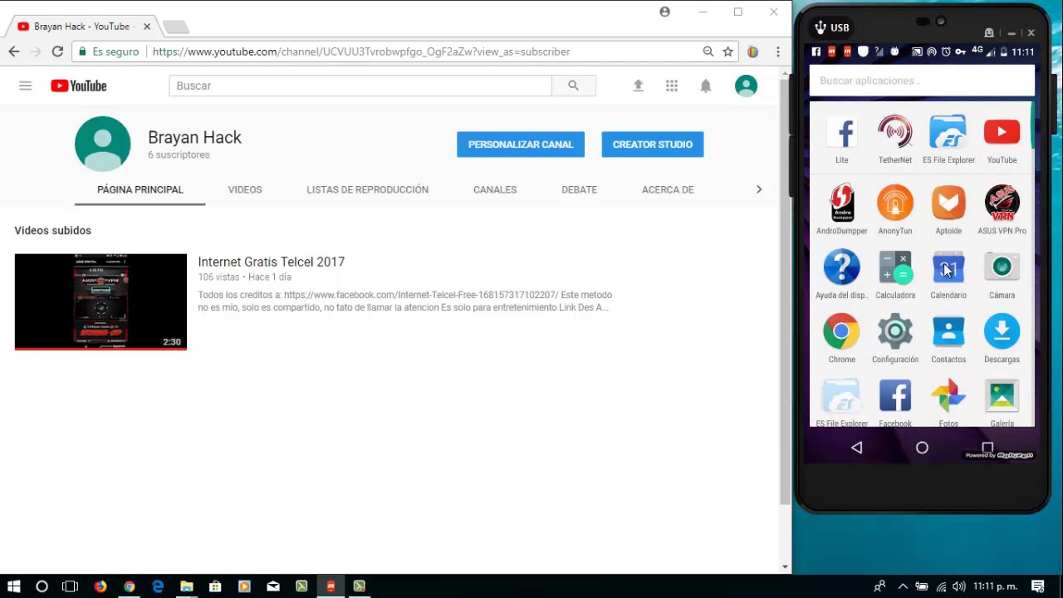This screenshot has width=1063, height=598.
Task: Open Cortana search circle on taskbar
Action: (x=42, y=586)
